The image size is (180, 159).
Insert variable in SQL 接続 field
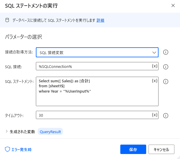pos(154,66)
